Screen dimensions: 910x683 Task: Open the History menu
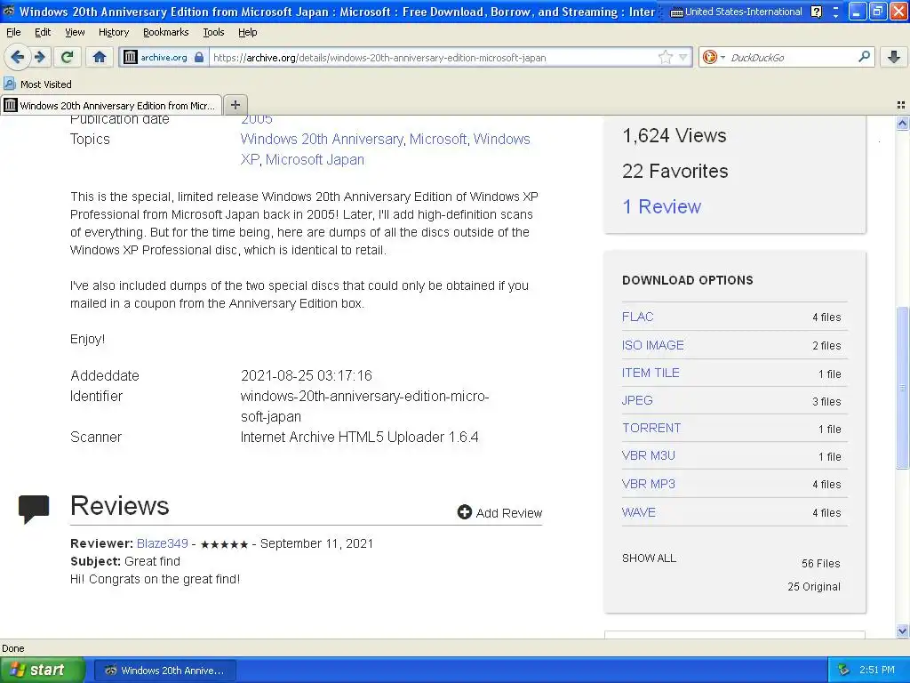[x=113, y=32]
